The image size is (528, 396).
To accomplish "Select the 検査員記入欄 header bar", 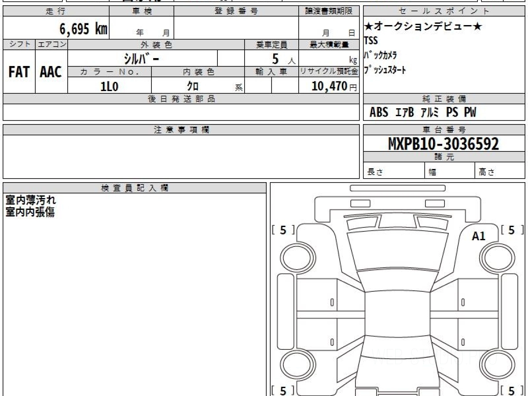I will coord(135,188).
